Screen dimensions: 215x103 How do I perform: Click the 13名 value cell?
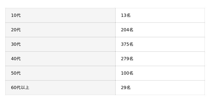coord(160,16)
